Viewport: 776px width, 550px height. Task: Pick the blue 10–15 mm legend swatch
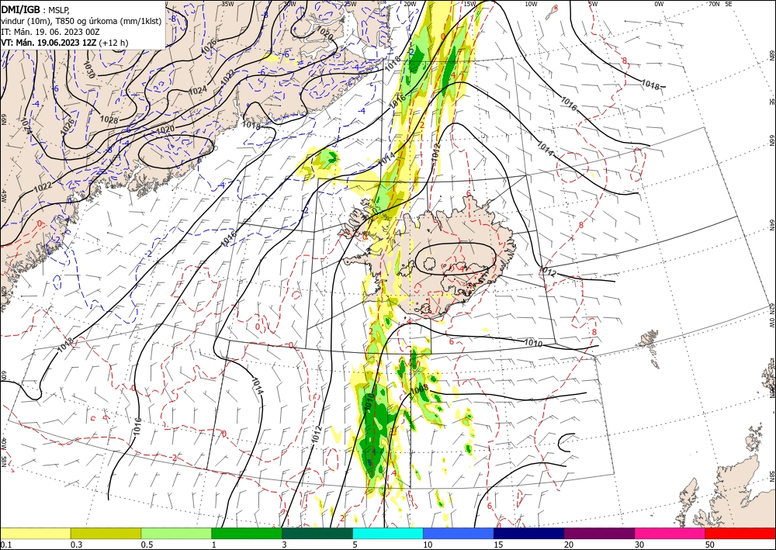tap(459, 533)
